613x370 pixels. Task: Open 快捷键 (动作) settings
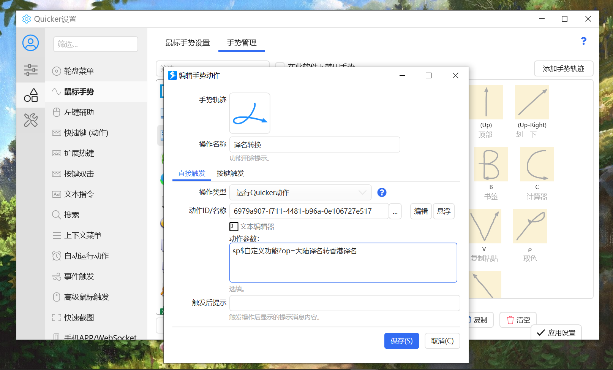(x=96, y=133)
